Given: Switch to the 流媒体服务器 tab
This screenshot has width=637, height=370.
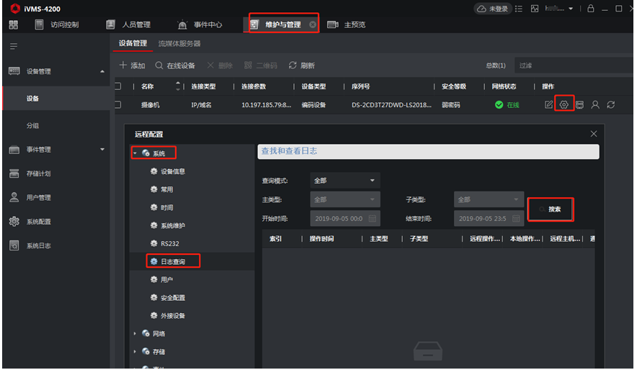Looking at the screenshot, I should (x=179, y=44).
